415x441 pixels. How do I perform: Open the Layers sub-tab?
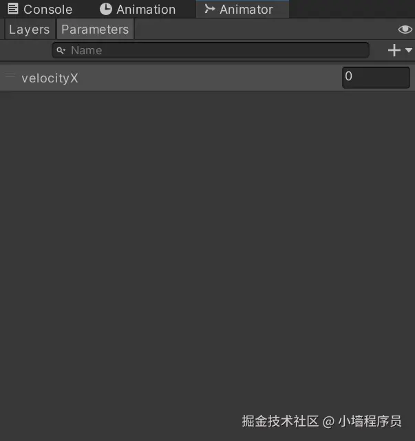[x=30, y=30]
